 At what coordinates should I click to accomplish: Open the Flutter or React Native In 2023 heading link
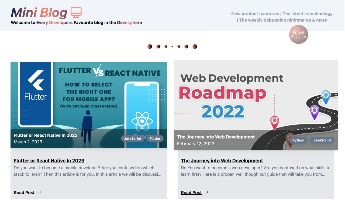click(x=49, y=161)
